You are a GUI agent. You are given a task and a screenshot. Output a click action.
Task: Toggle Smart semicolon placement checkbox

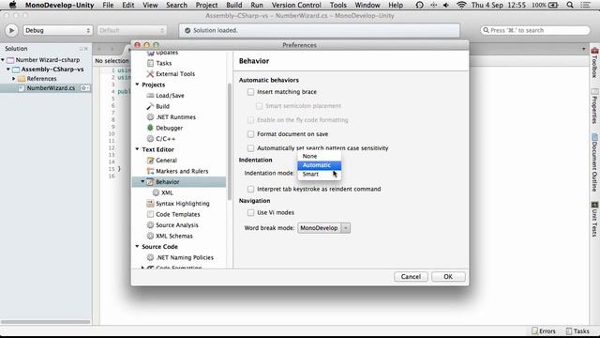259,106
